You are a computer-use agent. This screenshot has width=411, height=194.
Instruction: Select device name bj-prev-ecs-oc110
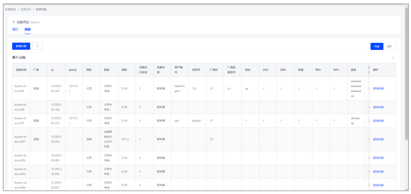tap(21, 121)
